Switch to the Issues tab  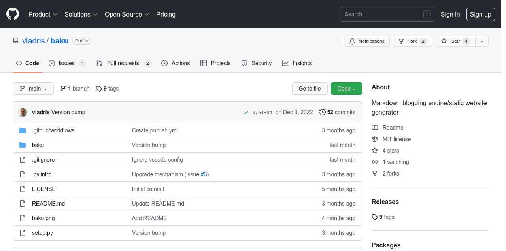pyautogui.click(x=67, y=63)
